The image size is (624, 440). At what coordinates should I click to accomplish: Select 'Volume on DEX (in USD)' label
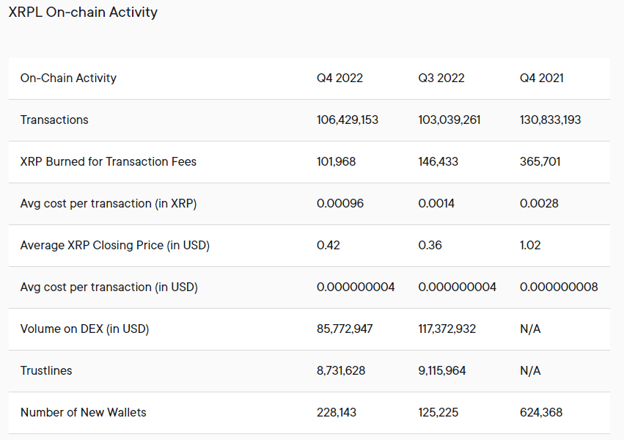point(85,329)
